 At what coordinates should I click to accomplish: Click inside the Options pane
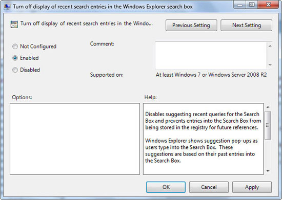tap(75, 139)
